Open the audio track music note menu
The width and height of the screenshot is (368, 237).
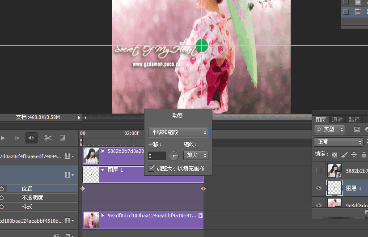pos(69,235)
